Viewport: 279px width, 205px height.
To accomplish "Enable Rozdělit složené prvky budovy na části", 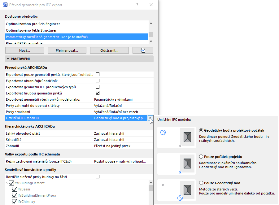I will click(x=98, y=177).
